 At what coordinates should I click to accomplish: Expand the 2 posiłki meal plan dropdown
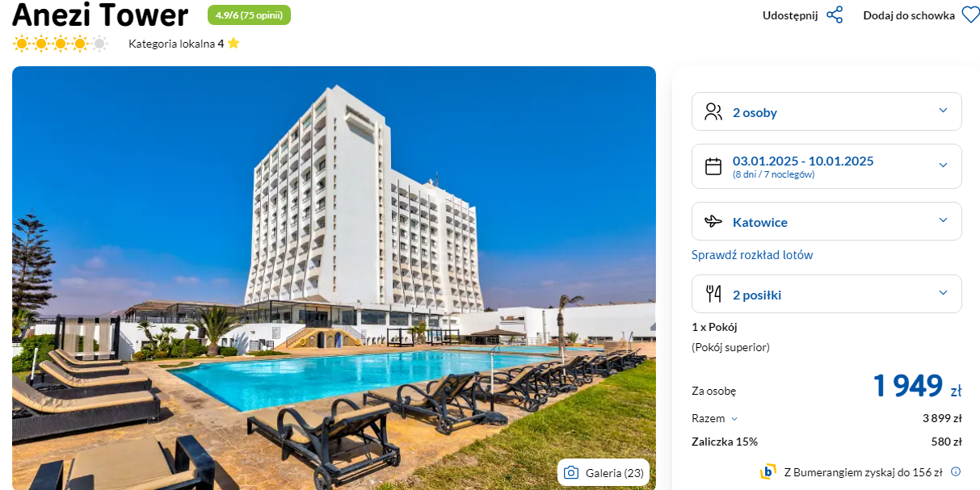click(x=826, y=294)
